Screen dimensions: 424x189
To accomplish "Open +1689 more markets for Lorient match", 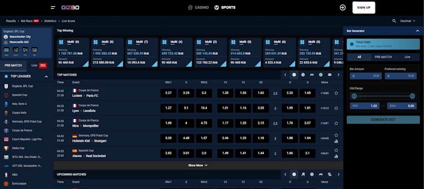I will 325,93.
